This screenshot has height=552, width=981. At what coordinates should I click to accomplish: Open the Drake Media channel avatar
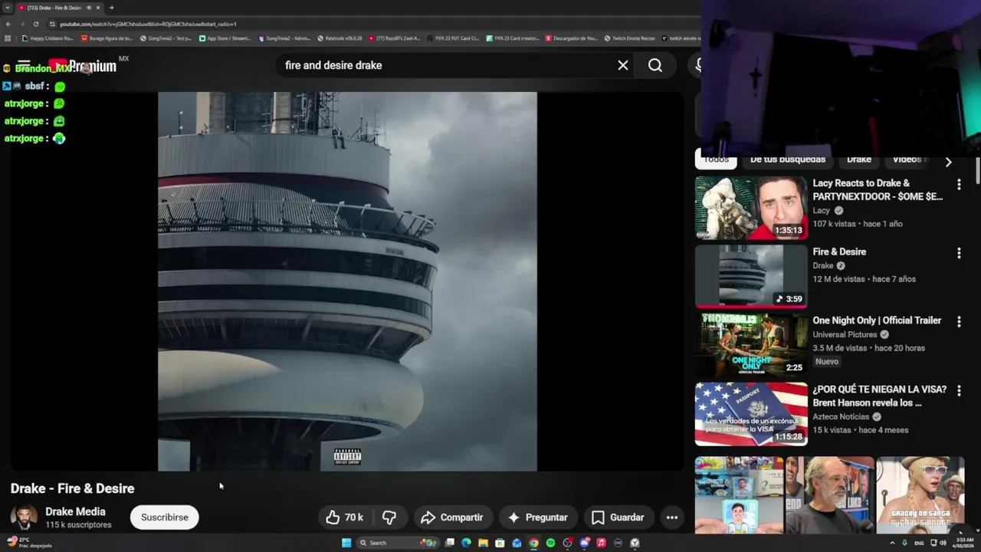pos(24,517)
